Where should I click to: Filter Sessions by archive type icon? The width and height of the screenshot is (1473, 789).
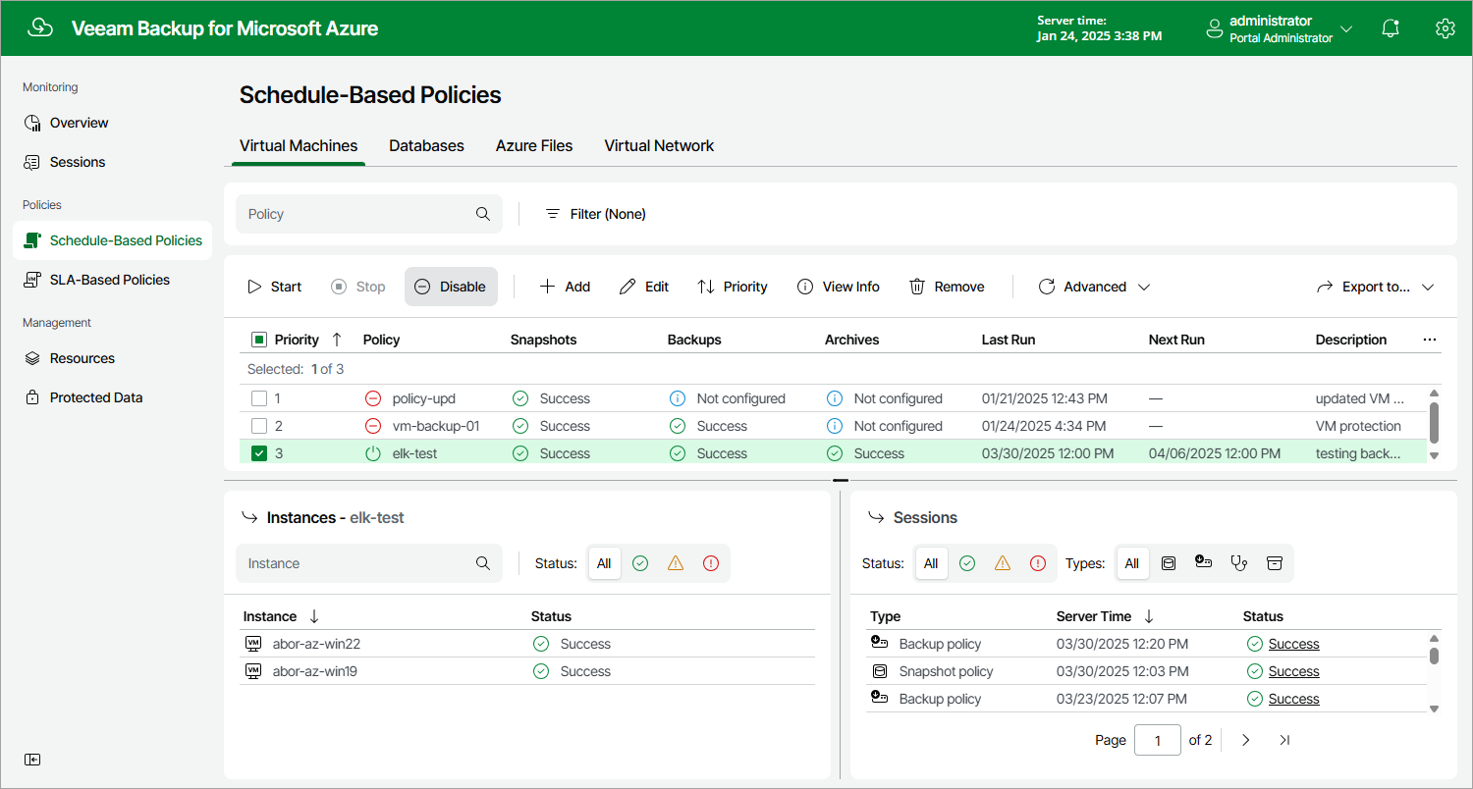coord(1274,563)
